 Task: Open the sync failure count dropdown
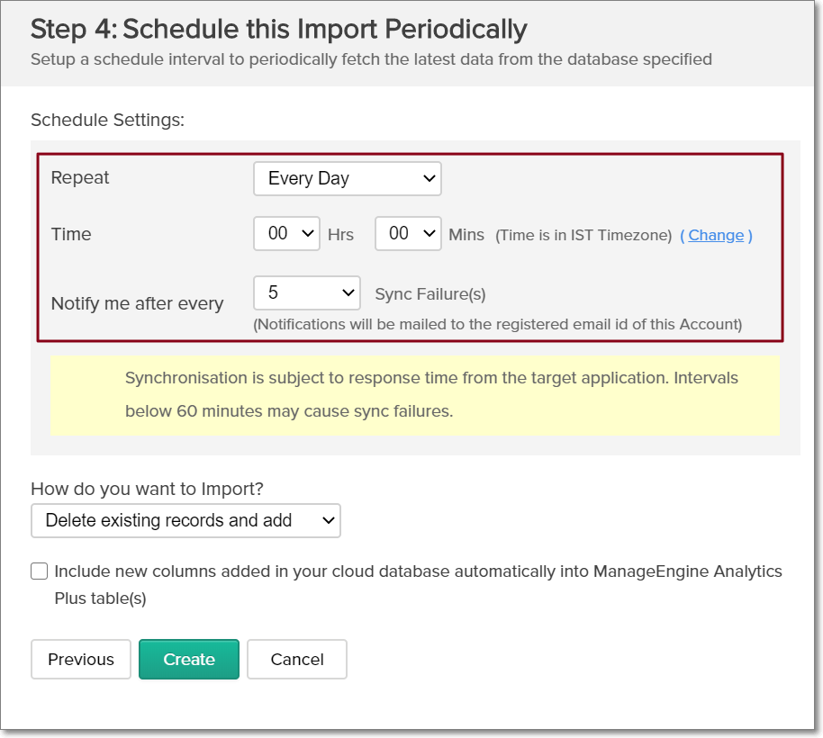coord(306,293)
